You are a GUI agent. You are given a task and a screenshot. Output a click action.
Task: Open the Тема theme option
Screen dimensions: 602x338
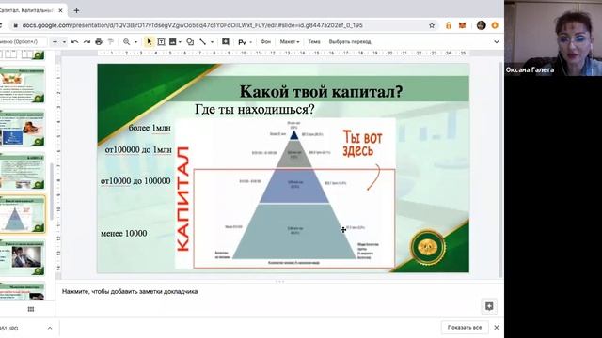pos(313,41)
